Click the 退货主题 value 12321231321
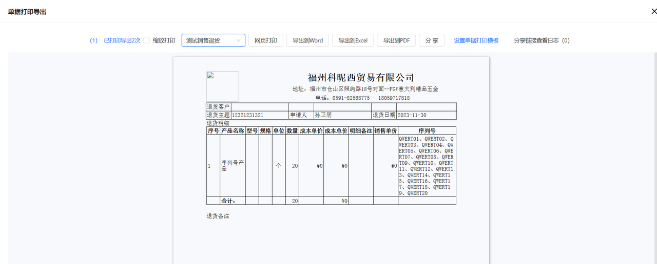This screenshot has height=264, width=657. pos(248,115)
